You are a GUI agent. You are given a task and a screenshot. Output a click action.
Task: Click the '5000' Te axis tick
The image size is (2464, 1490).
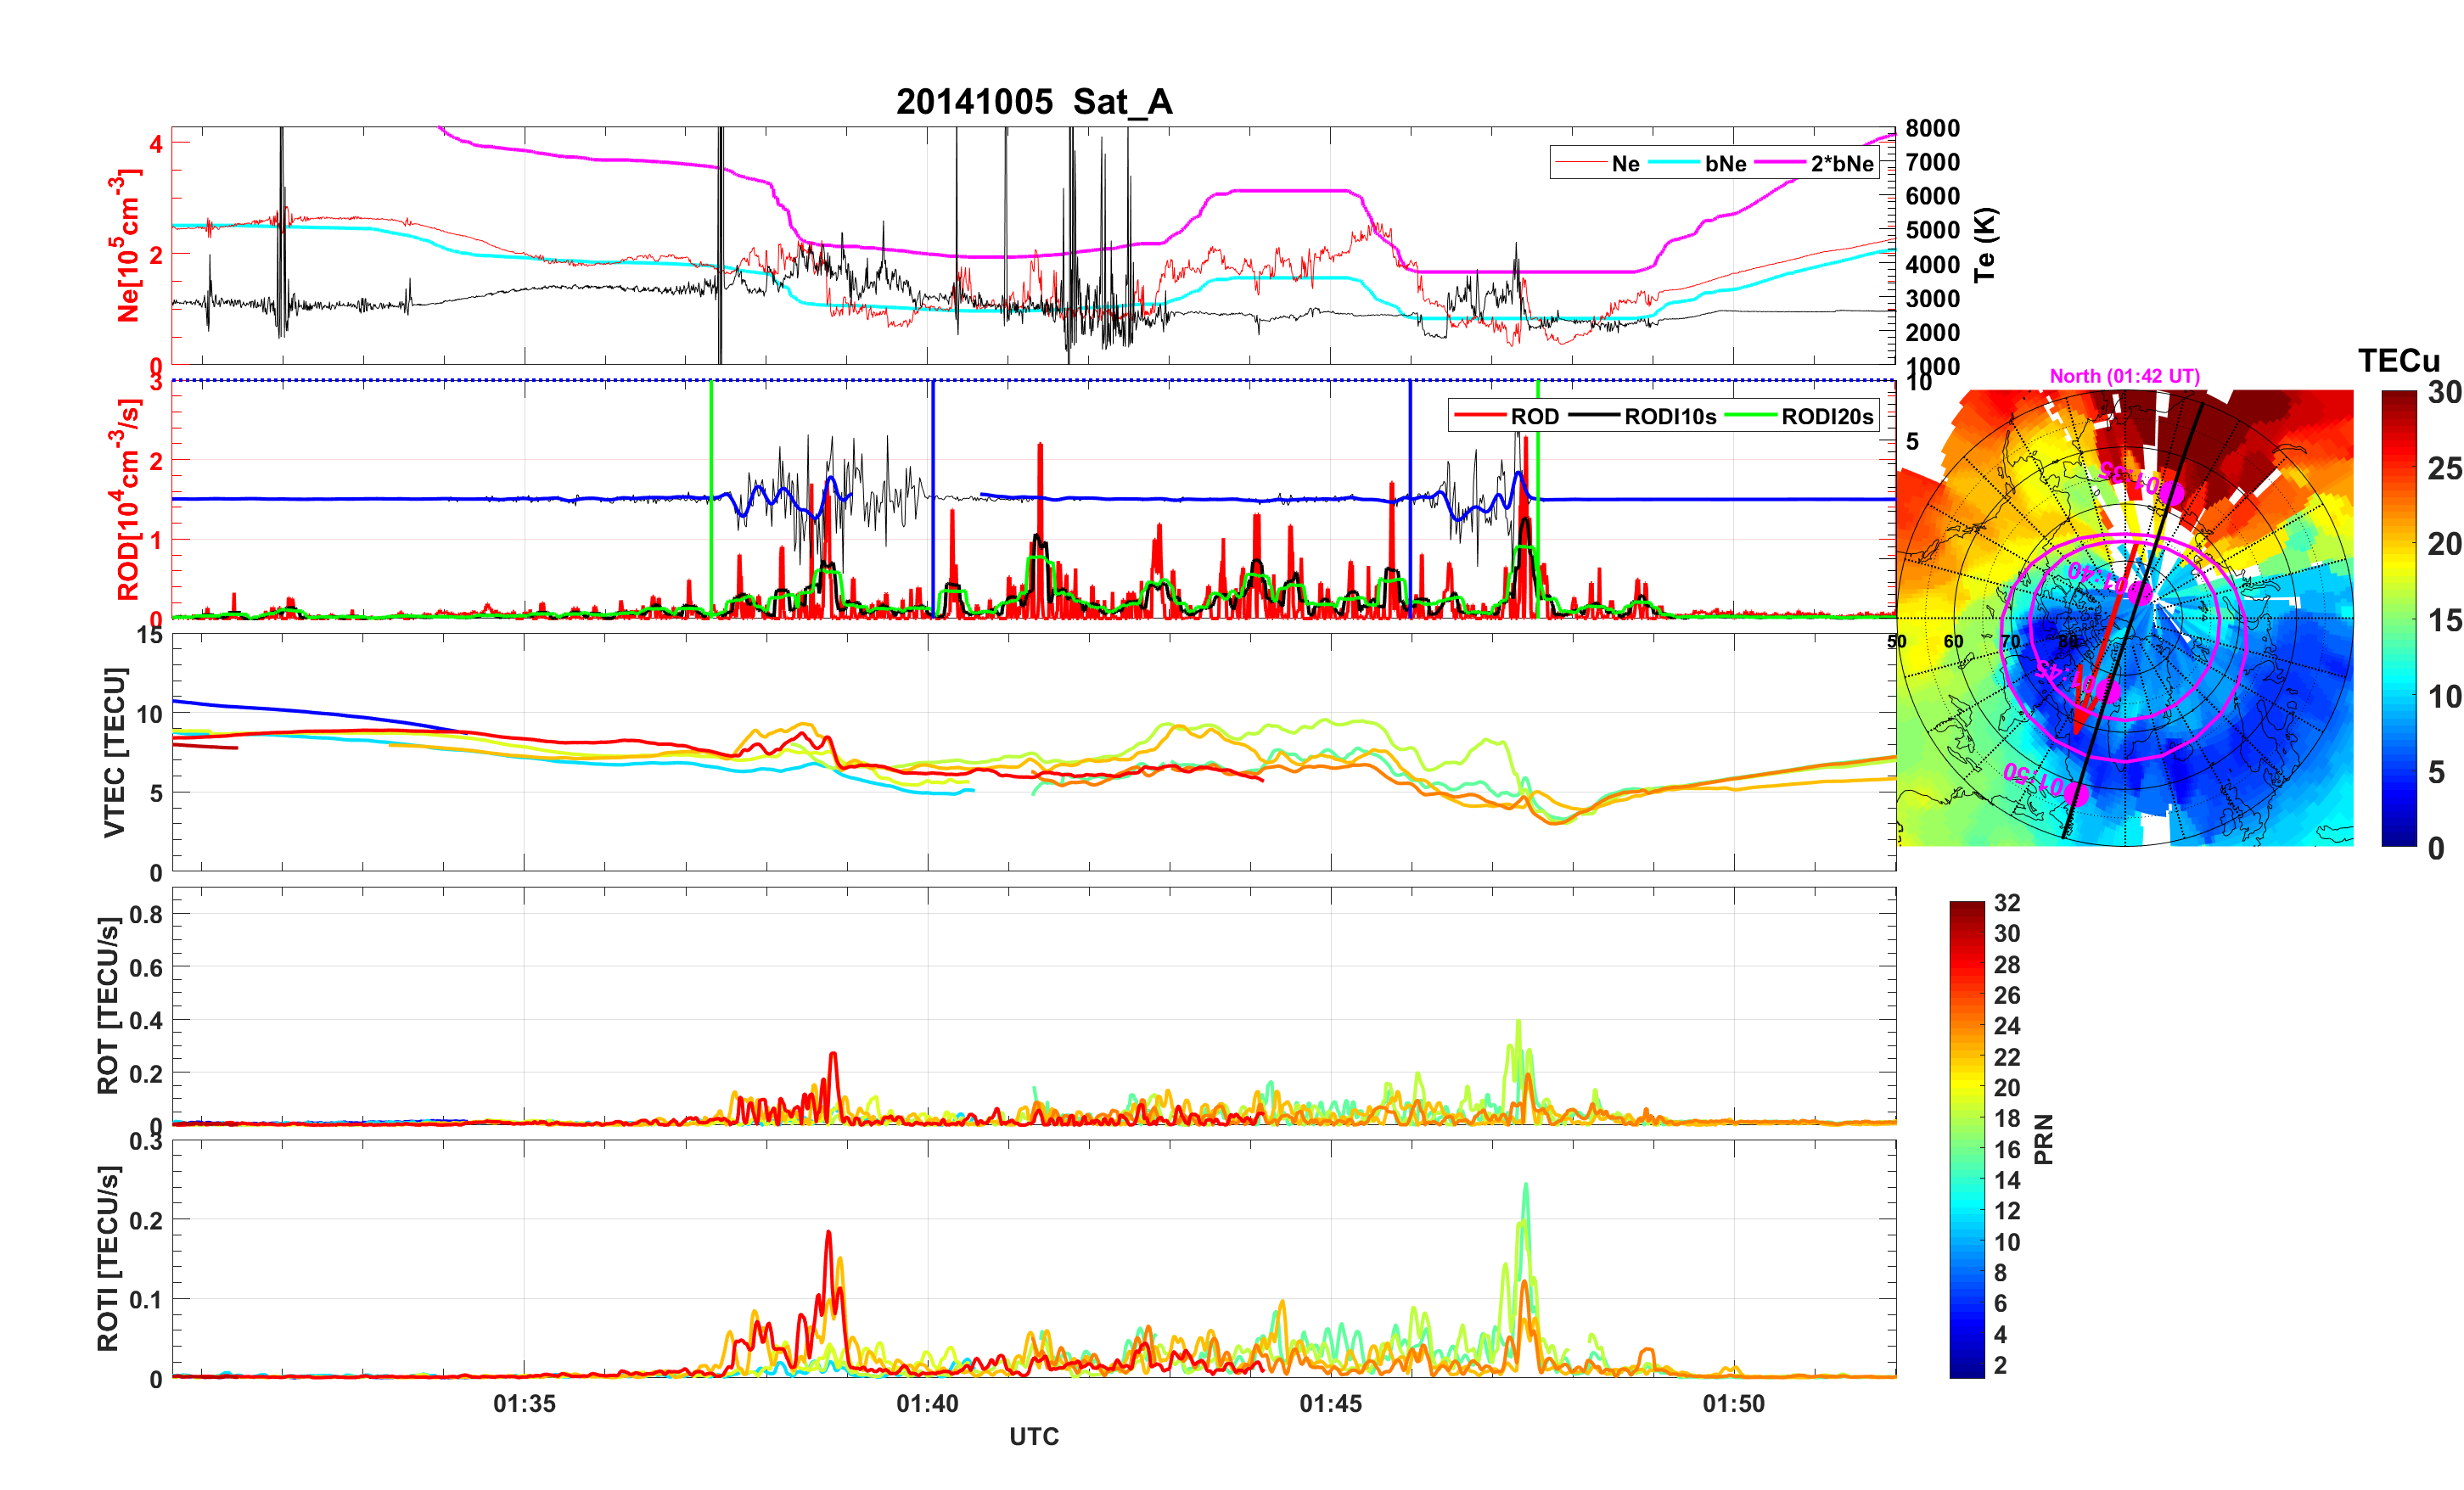tap(1932, 230)
